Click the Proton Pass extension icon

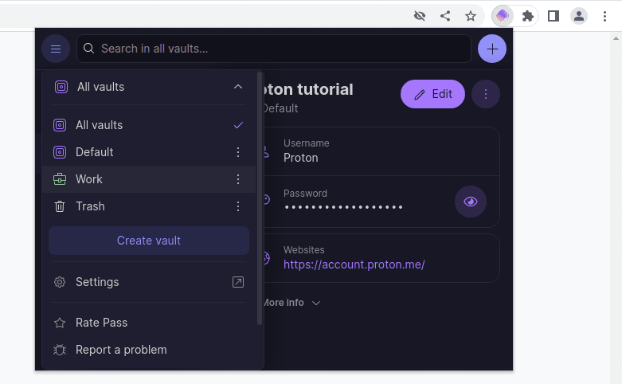[x=503, y=16]
